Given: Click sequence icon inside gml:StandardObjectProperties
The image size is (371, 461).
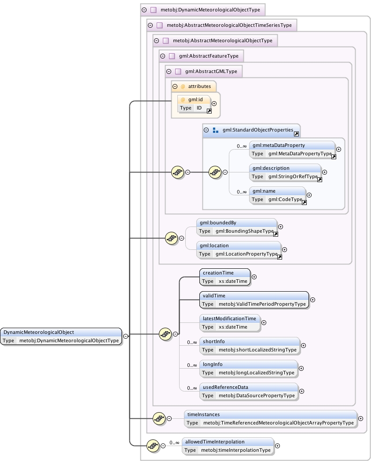Looking at the screenshot, I should click(215, 172).
